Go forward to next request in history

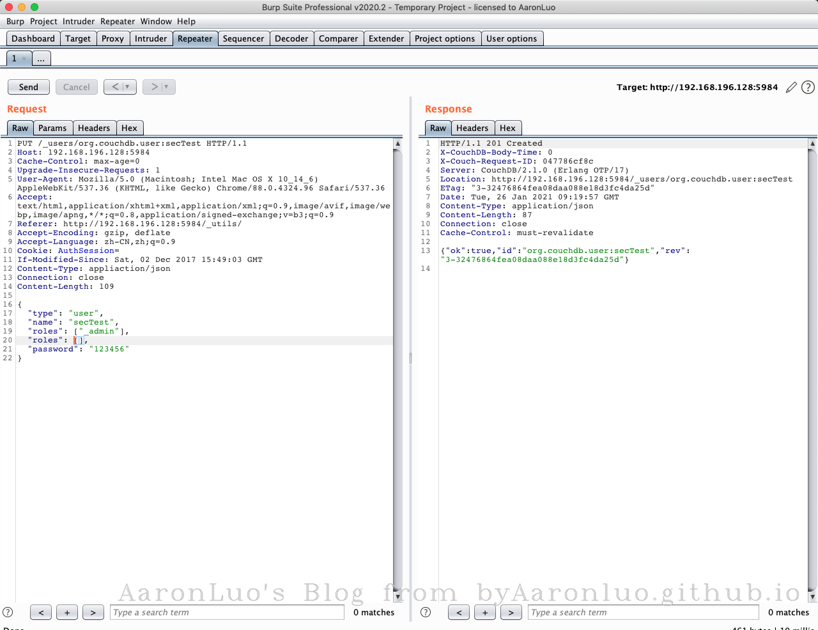coord(154,87)
